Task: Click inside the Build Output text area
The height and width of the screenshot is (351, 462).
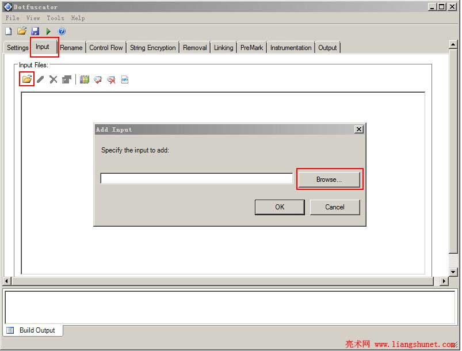Action: tap(230, 307)
